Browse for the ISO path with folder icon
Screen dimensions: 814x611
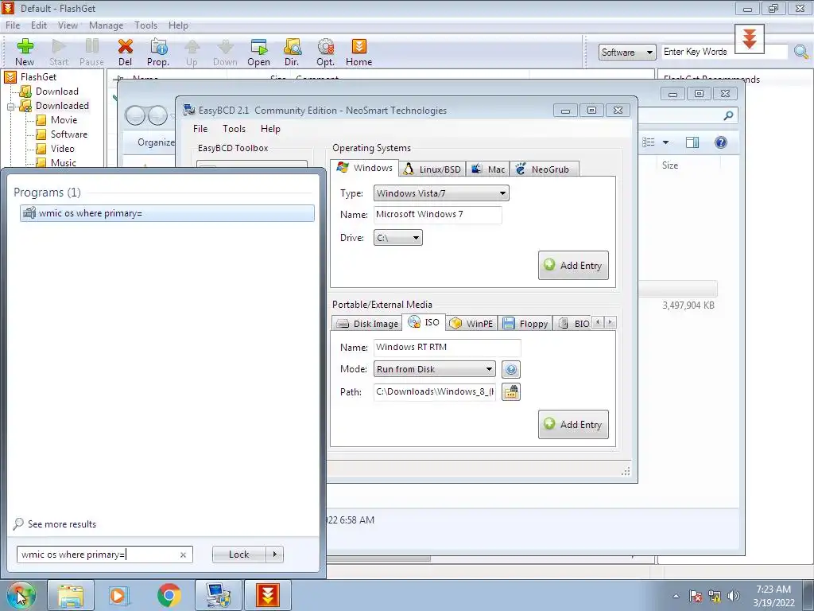511,391
